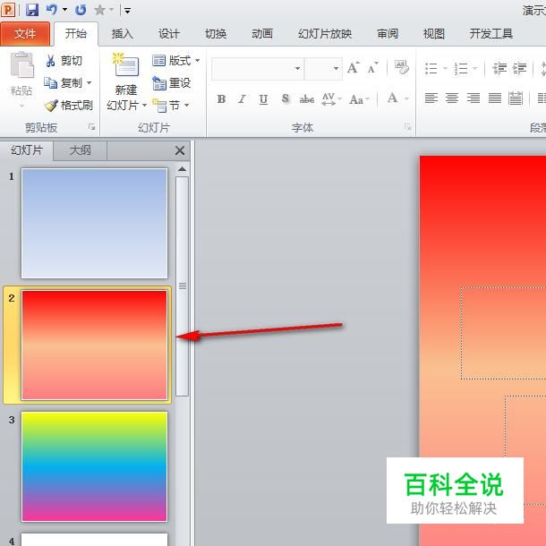Center align text
This screenshot has height=546, width=546.
(452, 98)
